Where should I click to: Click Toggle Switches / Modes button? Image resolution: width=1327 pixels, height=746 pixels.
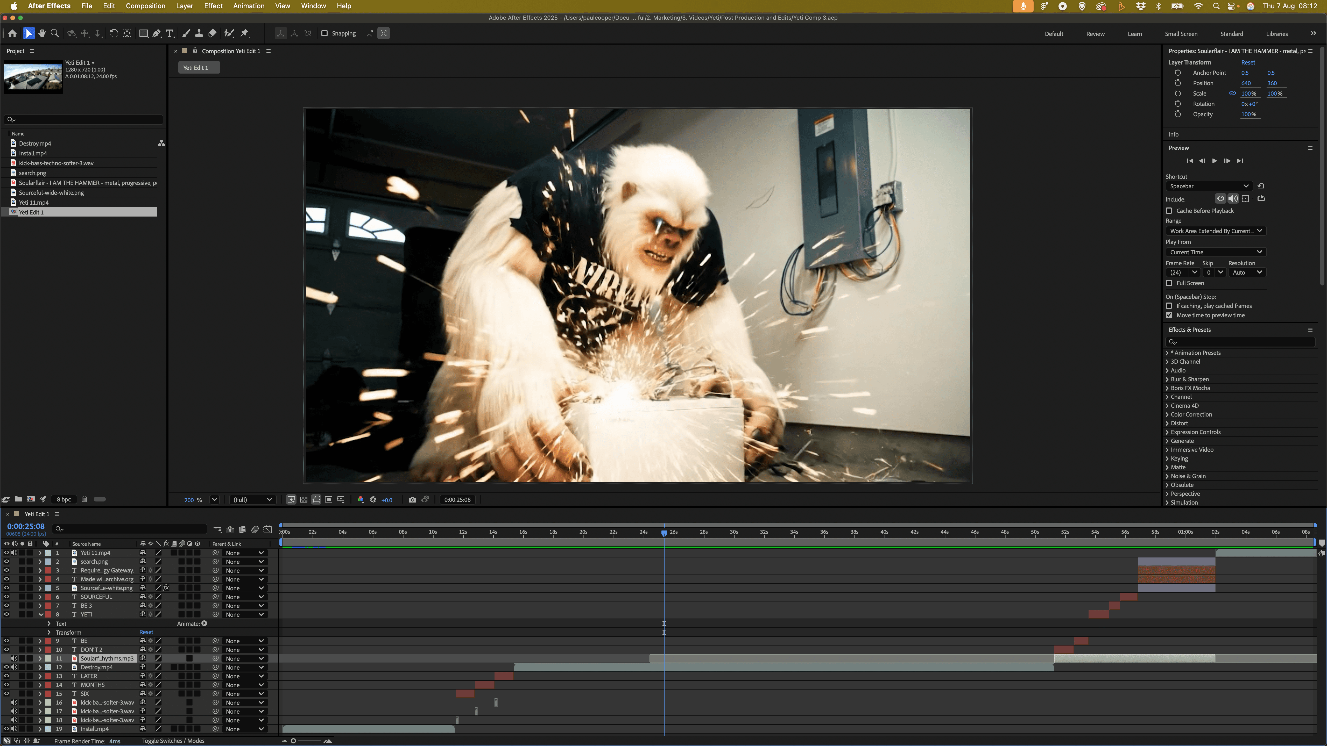click(x=173, y=741)
